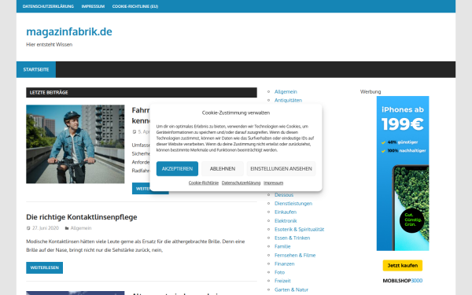
Task: Click the Jetzt kaufen ad button
Action: click(x=403, y=266)
